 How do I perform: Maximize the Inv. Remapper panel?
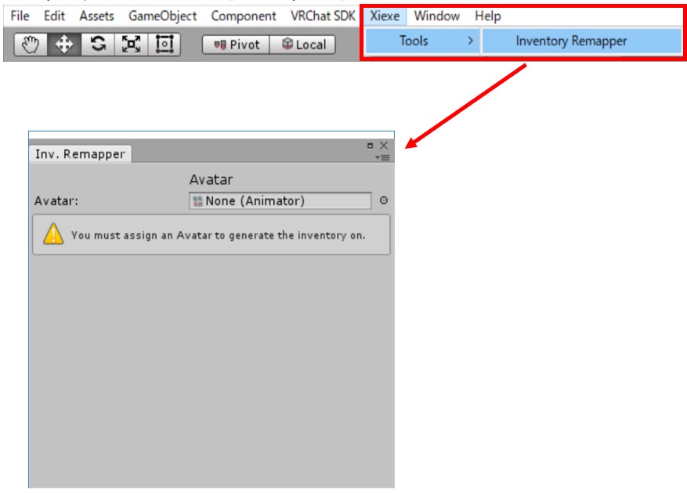(x=371, y=146)
